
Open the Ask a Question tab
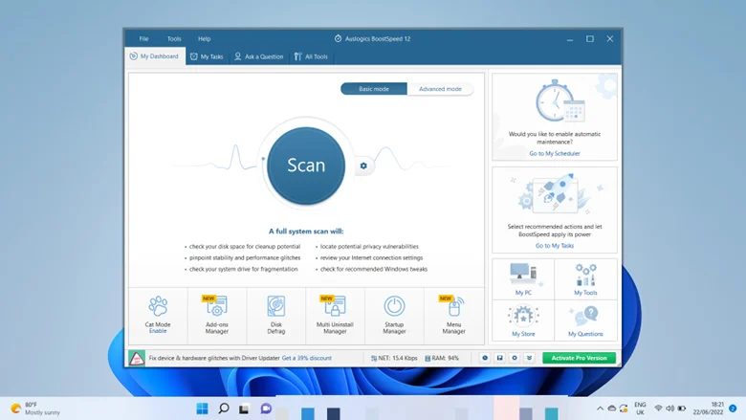[x=259, y=56]
